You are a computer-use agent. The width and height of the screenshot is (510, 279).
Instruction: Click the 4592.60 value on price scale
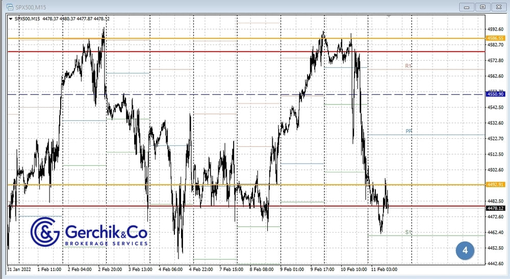point(495,30)
